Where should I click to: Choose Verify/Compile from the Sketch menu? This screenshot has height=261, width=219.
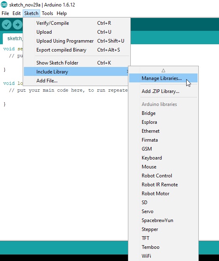[x=77, y=23]
